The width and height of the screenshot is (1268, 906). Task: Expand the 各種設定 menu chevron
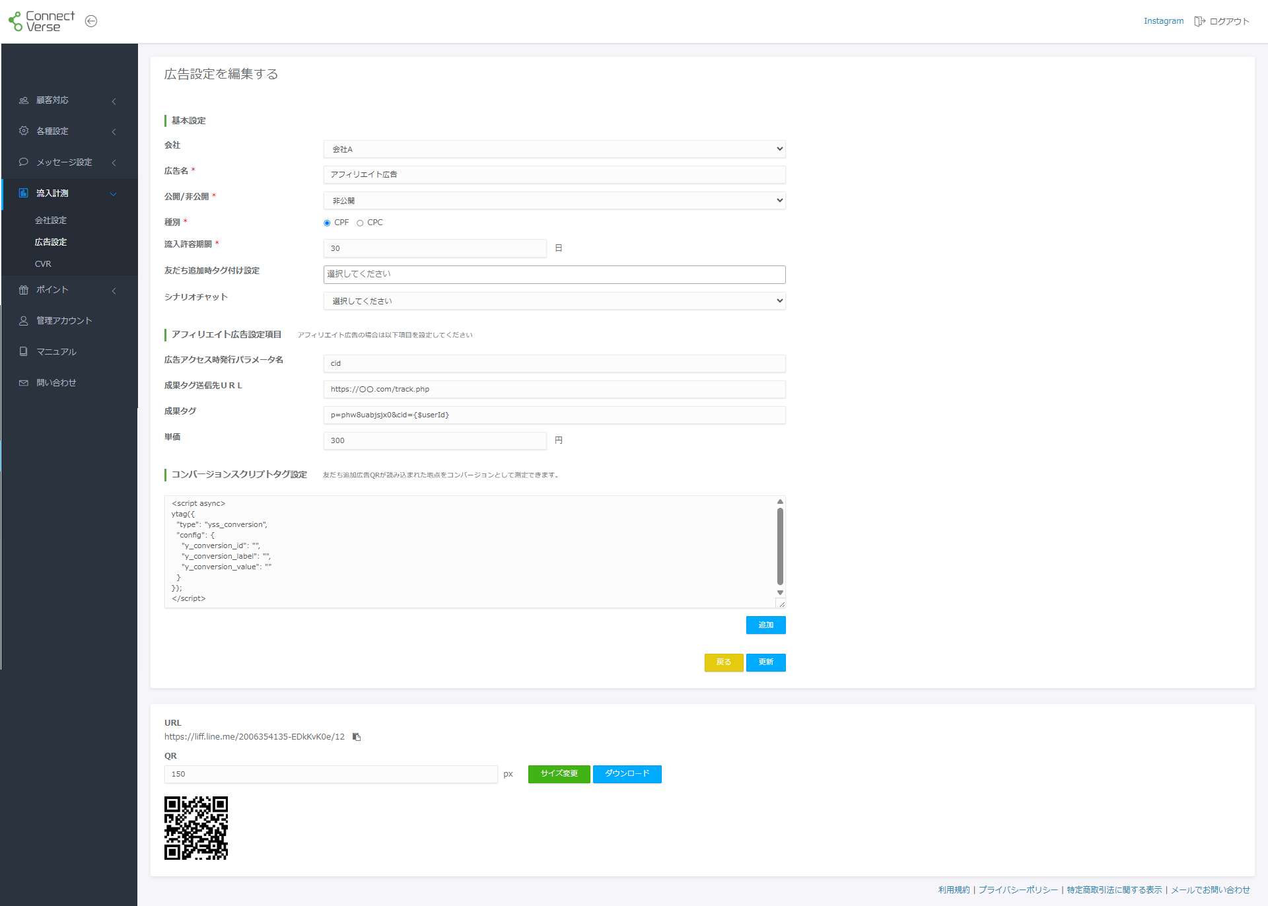coord(114,131)
